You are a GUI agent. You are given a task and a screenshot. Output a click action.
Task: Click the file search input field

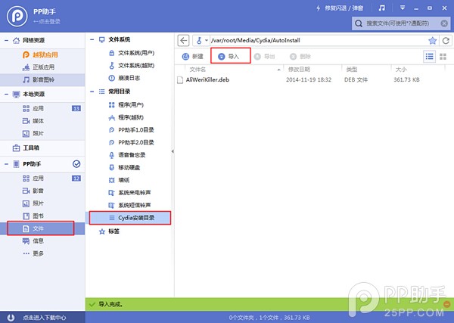pyautogui.click(x=401, y=23)
